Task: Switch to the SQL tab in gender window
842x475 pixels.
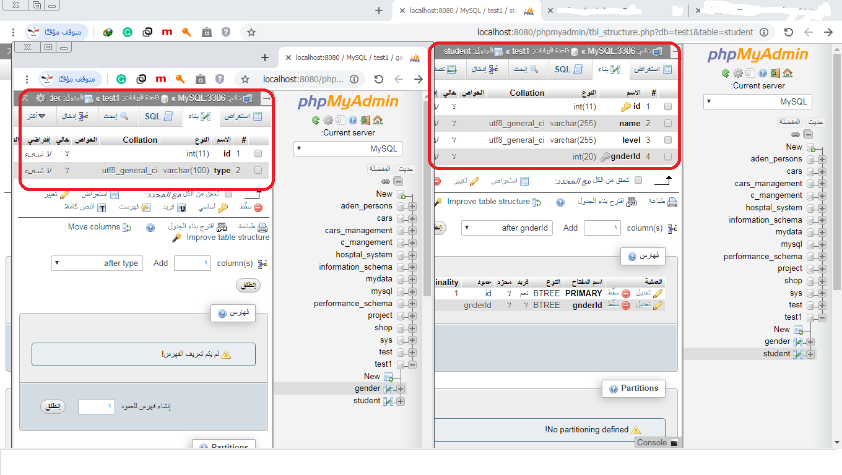Action: [x=159, y=116]
